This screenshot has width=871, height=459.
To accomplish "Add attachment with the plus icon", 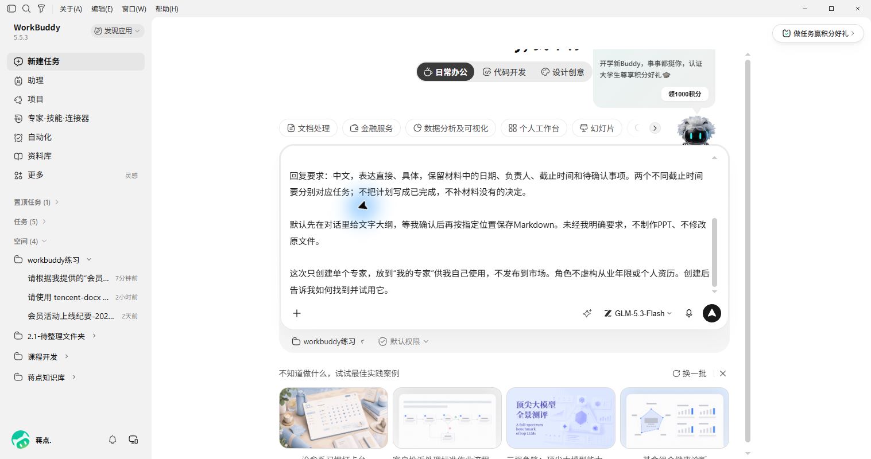I will pos(297,313).
